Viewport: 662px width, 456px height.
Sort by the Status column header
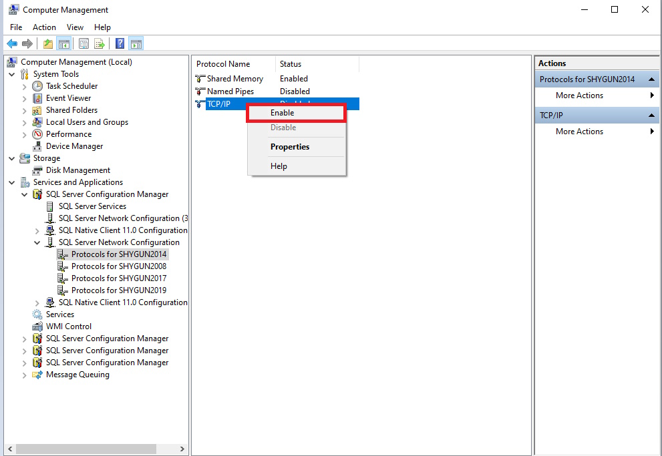point(317,64)
